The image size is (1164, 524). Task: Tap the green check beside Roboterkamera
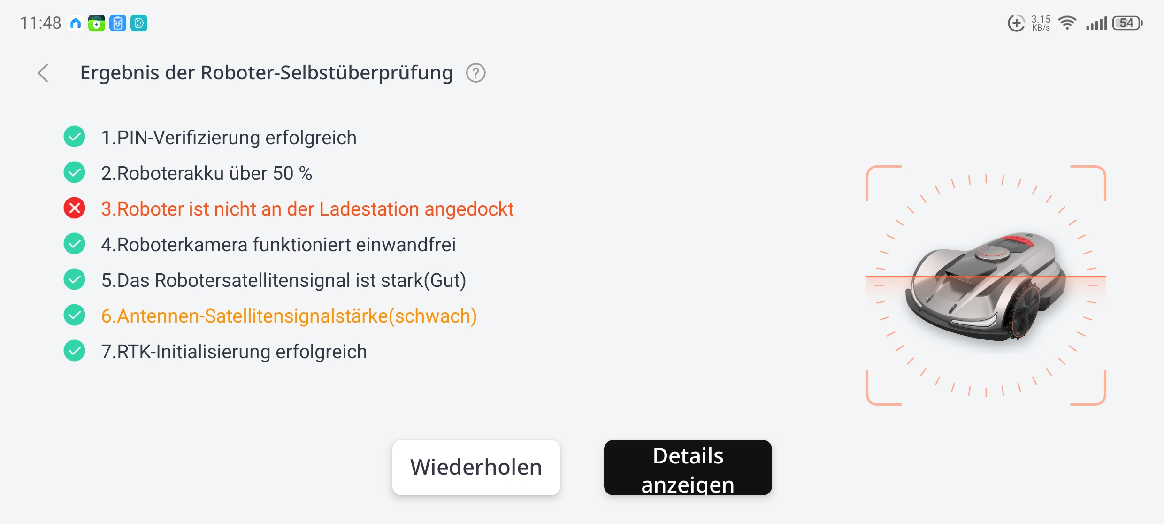(x=74, y=244)
